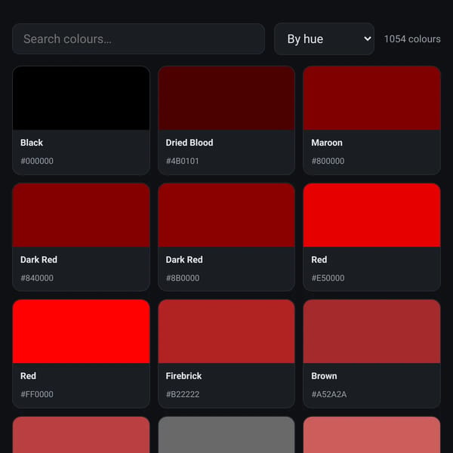Screen dimensions: 453x453
Task: Focus the Search colours input field
Action: pyautogui.click(x=138, y=39)
